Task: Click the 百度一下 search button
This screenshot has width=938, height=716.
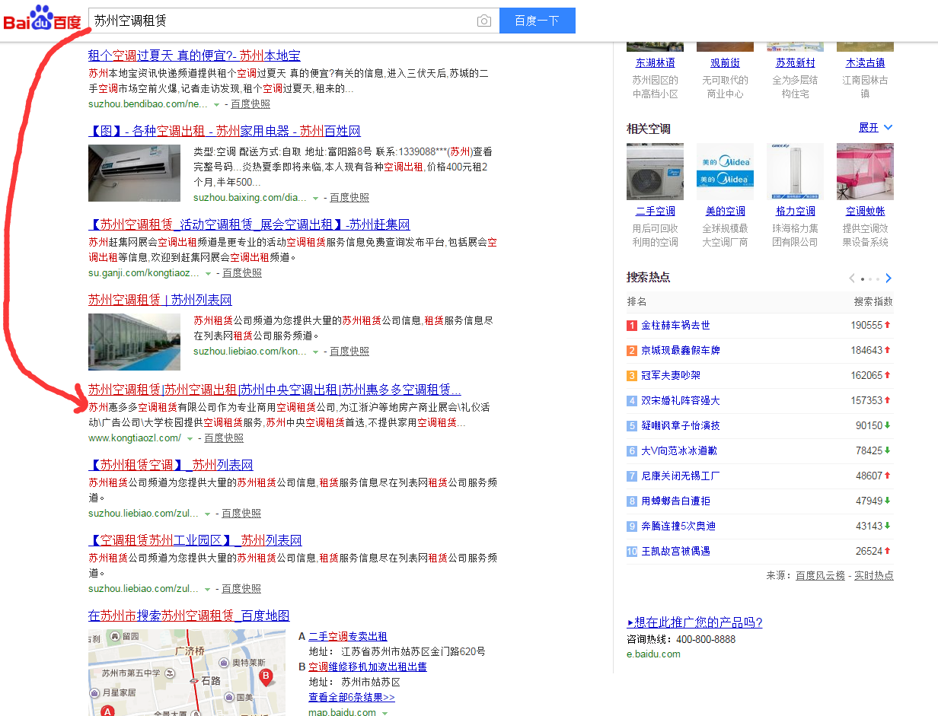Action: (537, 21)
